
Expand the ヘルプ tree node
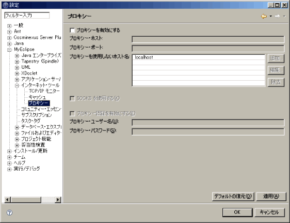(9, 163)
